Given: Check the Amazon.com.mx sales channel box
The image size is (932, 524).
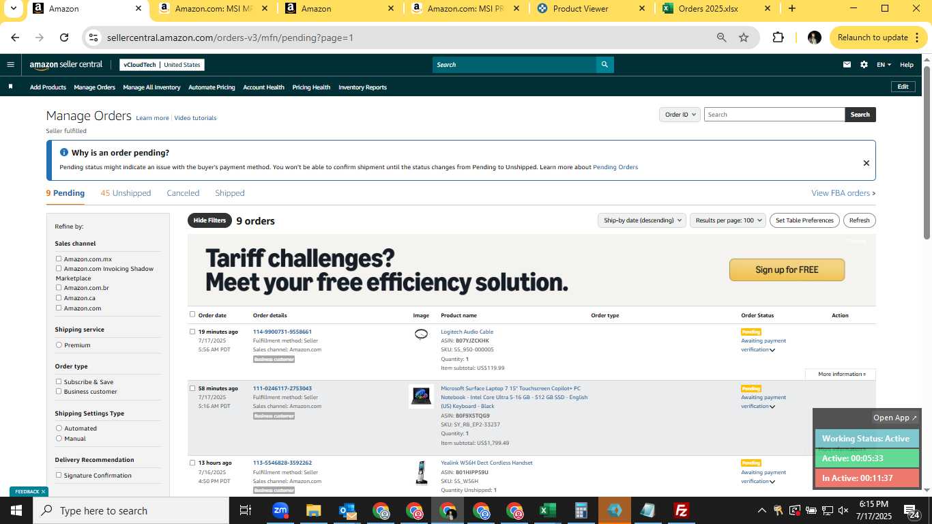Looking at the screenshot, I should (59, 259).
